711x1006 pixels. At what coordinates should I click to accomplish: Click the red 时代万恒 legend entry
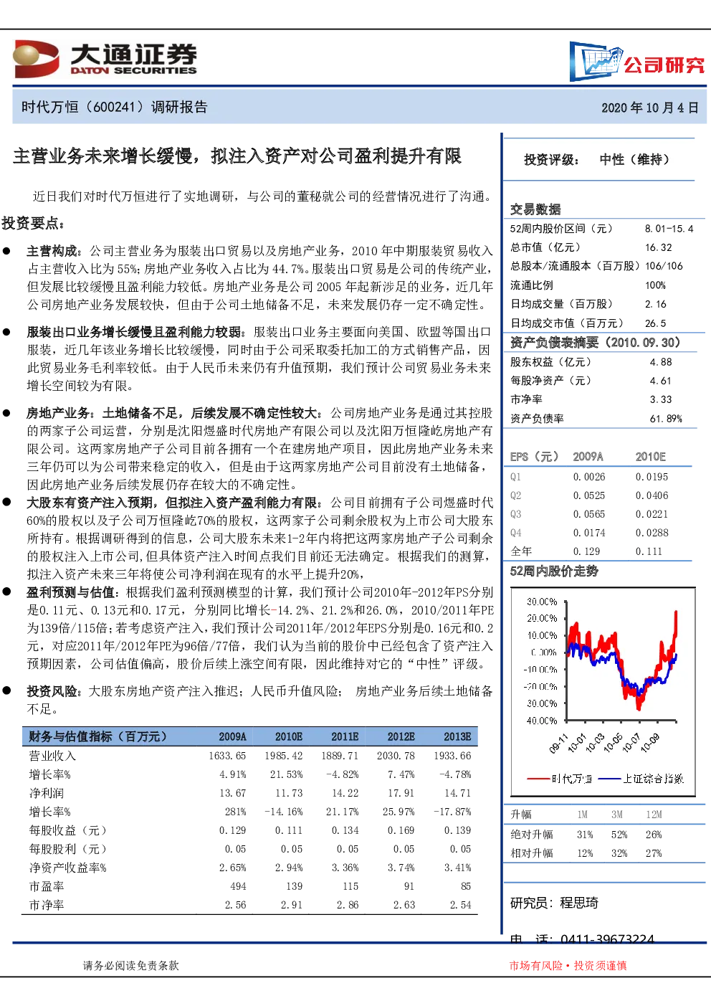(x=560, y=779)
